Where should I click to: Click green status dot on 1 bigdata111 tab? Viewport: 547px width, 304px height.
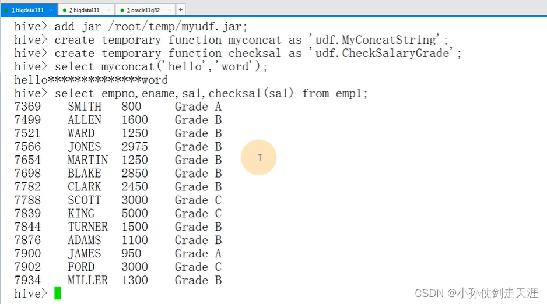(6, 10)
